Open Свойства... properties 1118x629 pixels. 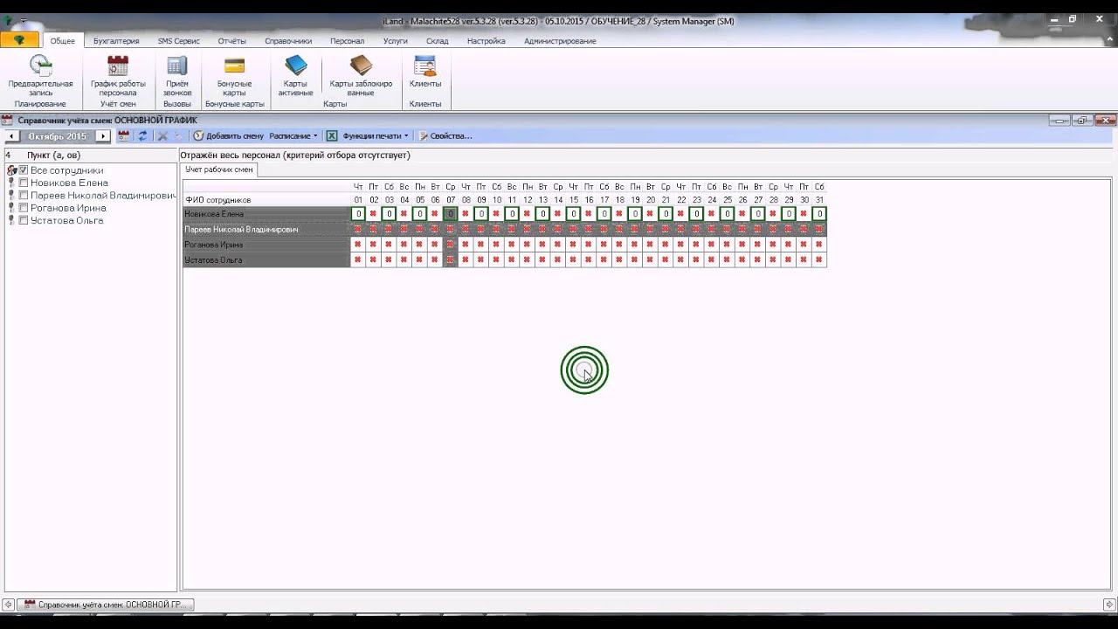click(x=445, y=136)
